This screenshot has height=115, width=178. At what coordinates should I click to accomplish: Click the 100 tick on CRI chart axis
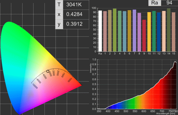point(94,8)
